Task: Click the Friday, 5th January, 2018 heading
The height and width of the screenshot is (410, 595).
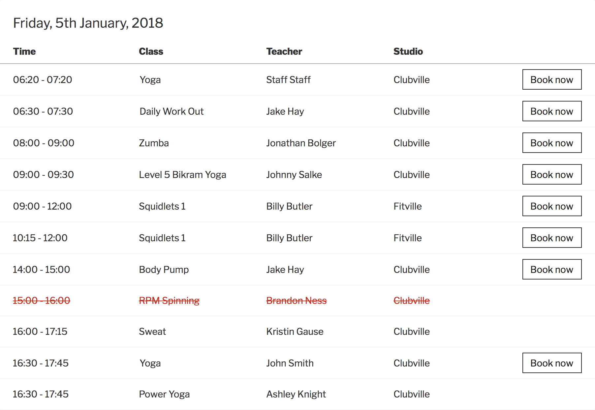Action: point(88,23)
